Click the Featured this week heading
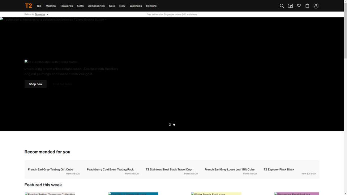The image size is (347, 195). tap(43, 185)
